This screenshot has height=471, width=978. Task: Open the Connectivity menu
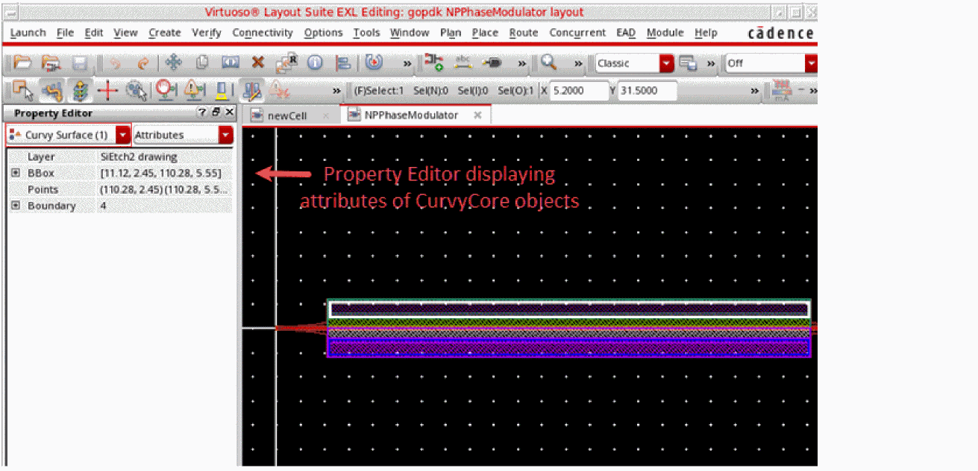coord(262,33)
